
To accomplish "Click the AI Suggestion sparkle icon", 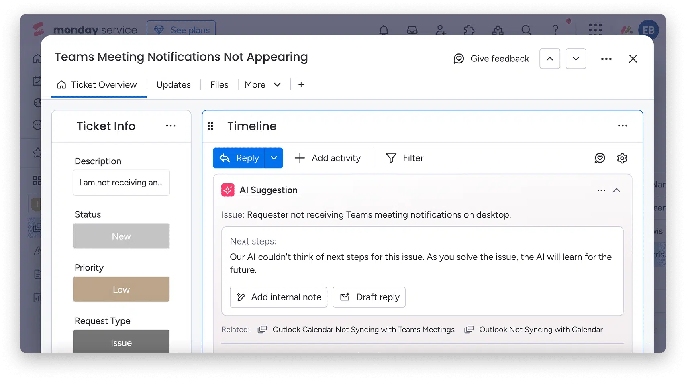I will coord(228,190).
